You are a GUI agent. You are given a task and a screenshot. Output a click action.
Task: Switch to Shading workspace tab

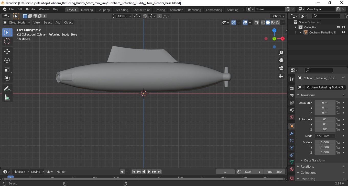tap(160, 10)
